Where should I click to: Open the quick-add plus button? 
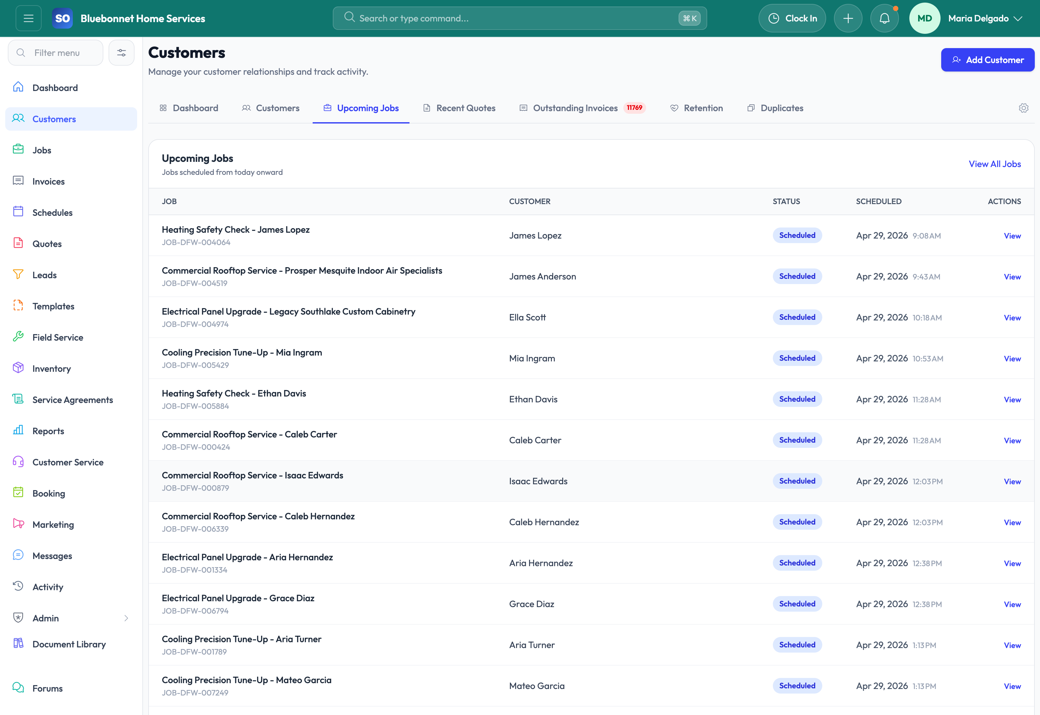[848, 19]
